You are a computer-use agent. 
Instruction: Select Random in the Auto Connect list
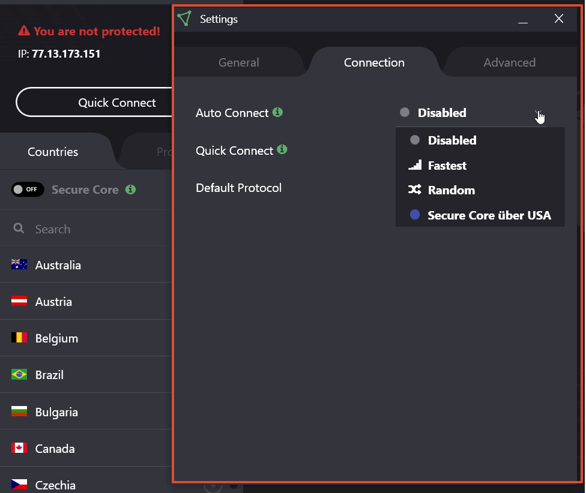click(x=480, y=190)
